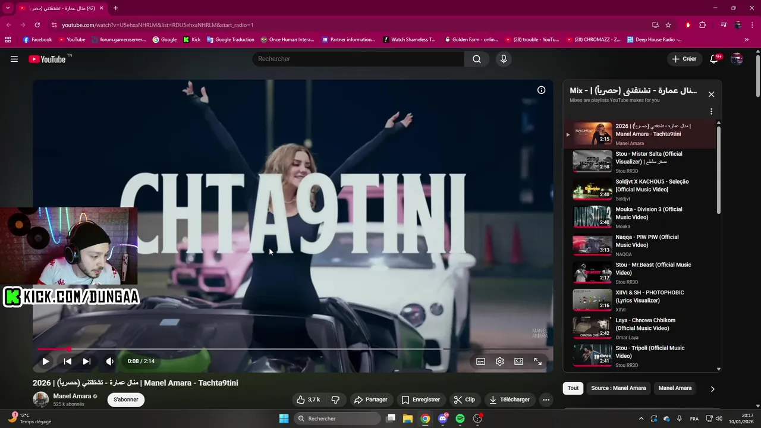Open the Kick bookmark
This screenshot has height=428, width=761.
point(191,40)
